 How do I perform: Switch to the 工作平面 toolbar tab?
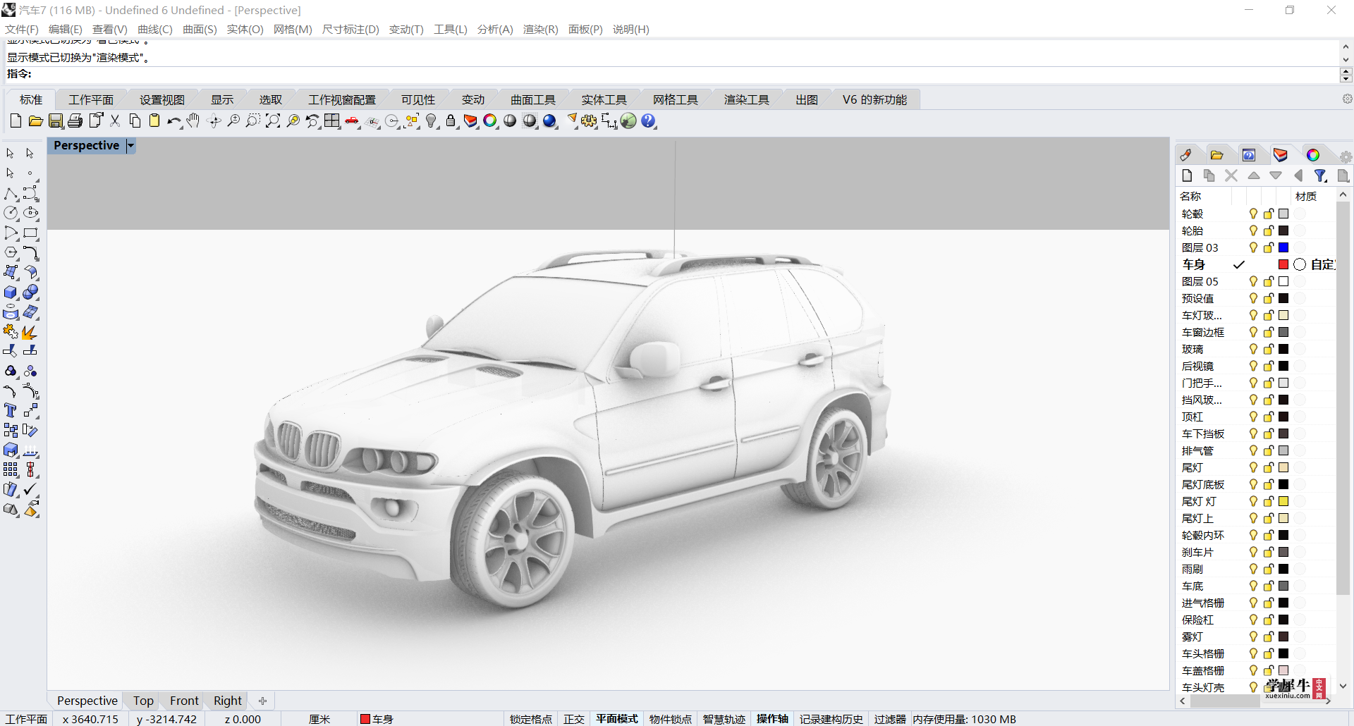tap(91, 100)
